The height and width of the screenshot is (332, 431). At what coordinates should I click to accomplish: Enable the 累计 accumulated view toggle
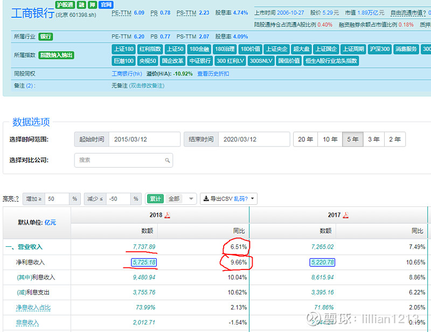(156, 198)
